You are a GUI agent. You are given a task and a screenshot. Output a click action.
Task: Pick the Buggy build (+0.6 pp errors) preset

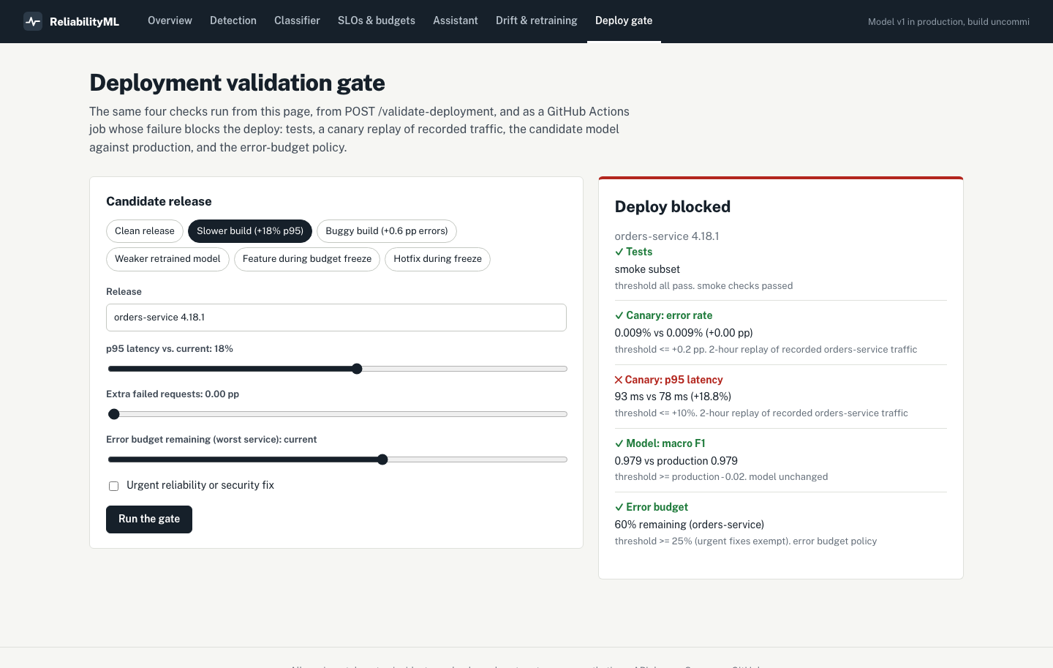(x=387, y=231)
